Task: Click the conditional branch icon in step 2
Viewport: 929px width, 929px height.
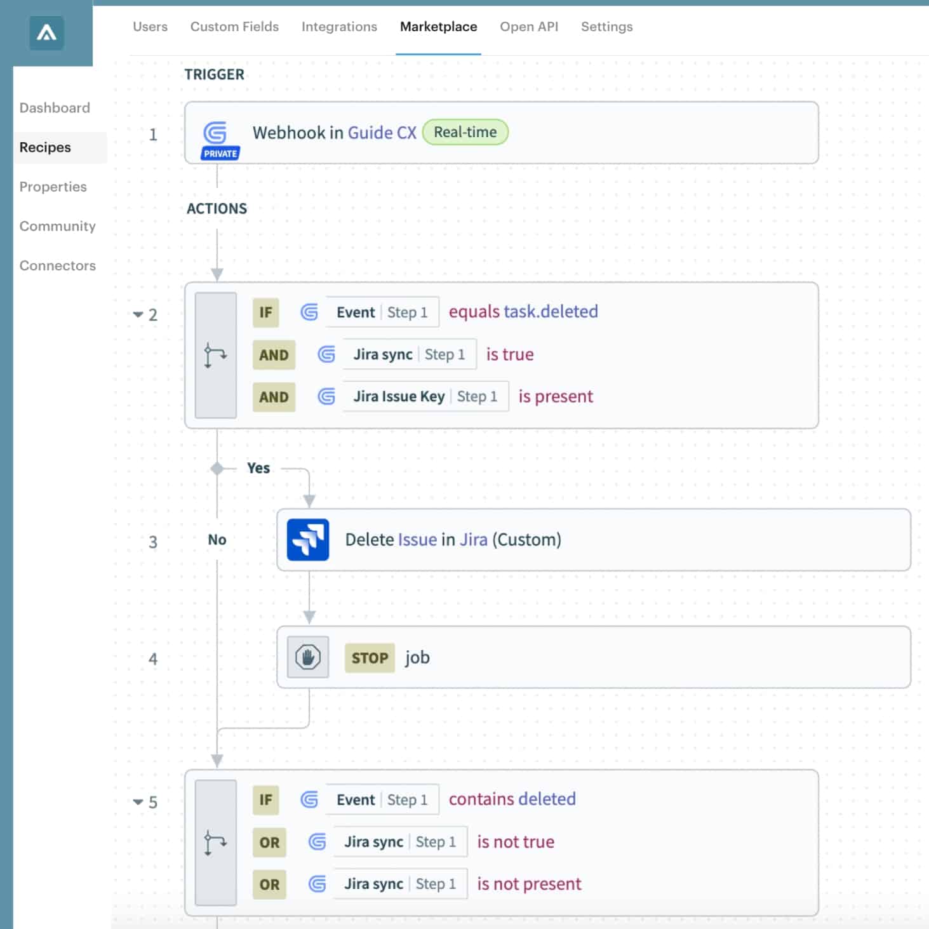Action: pos(215,356)
